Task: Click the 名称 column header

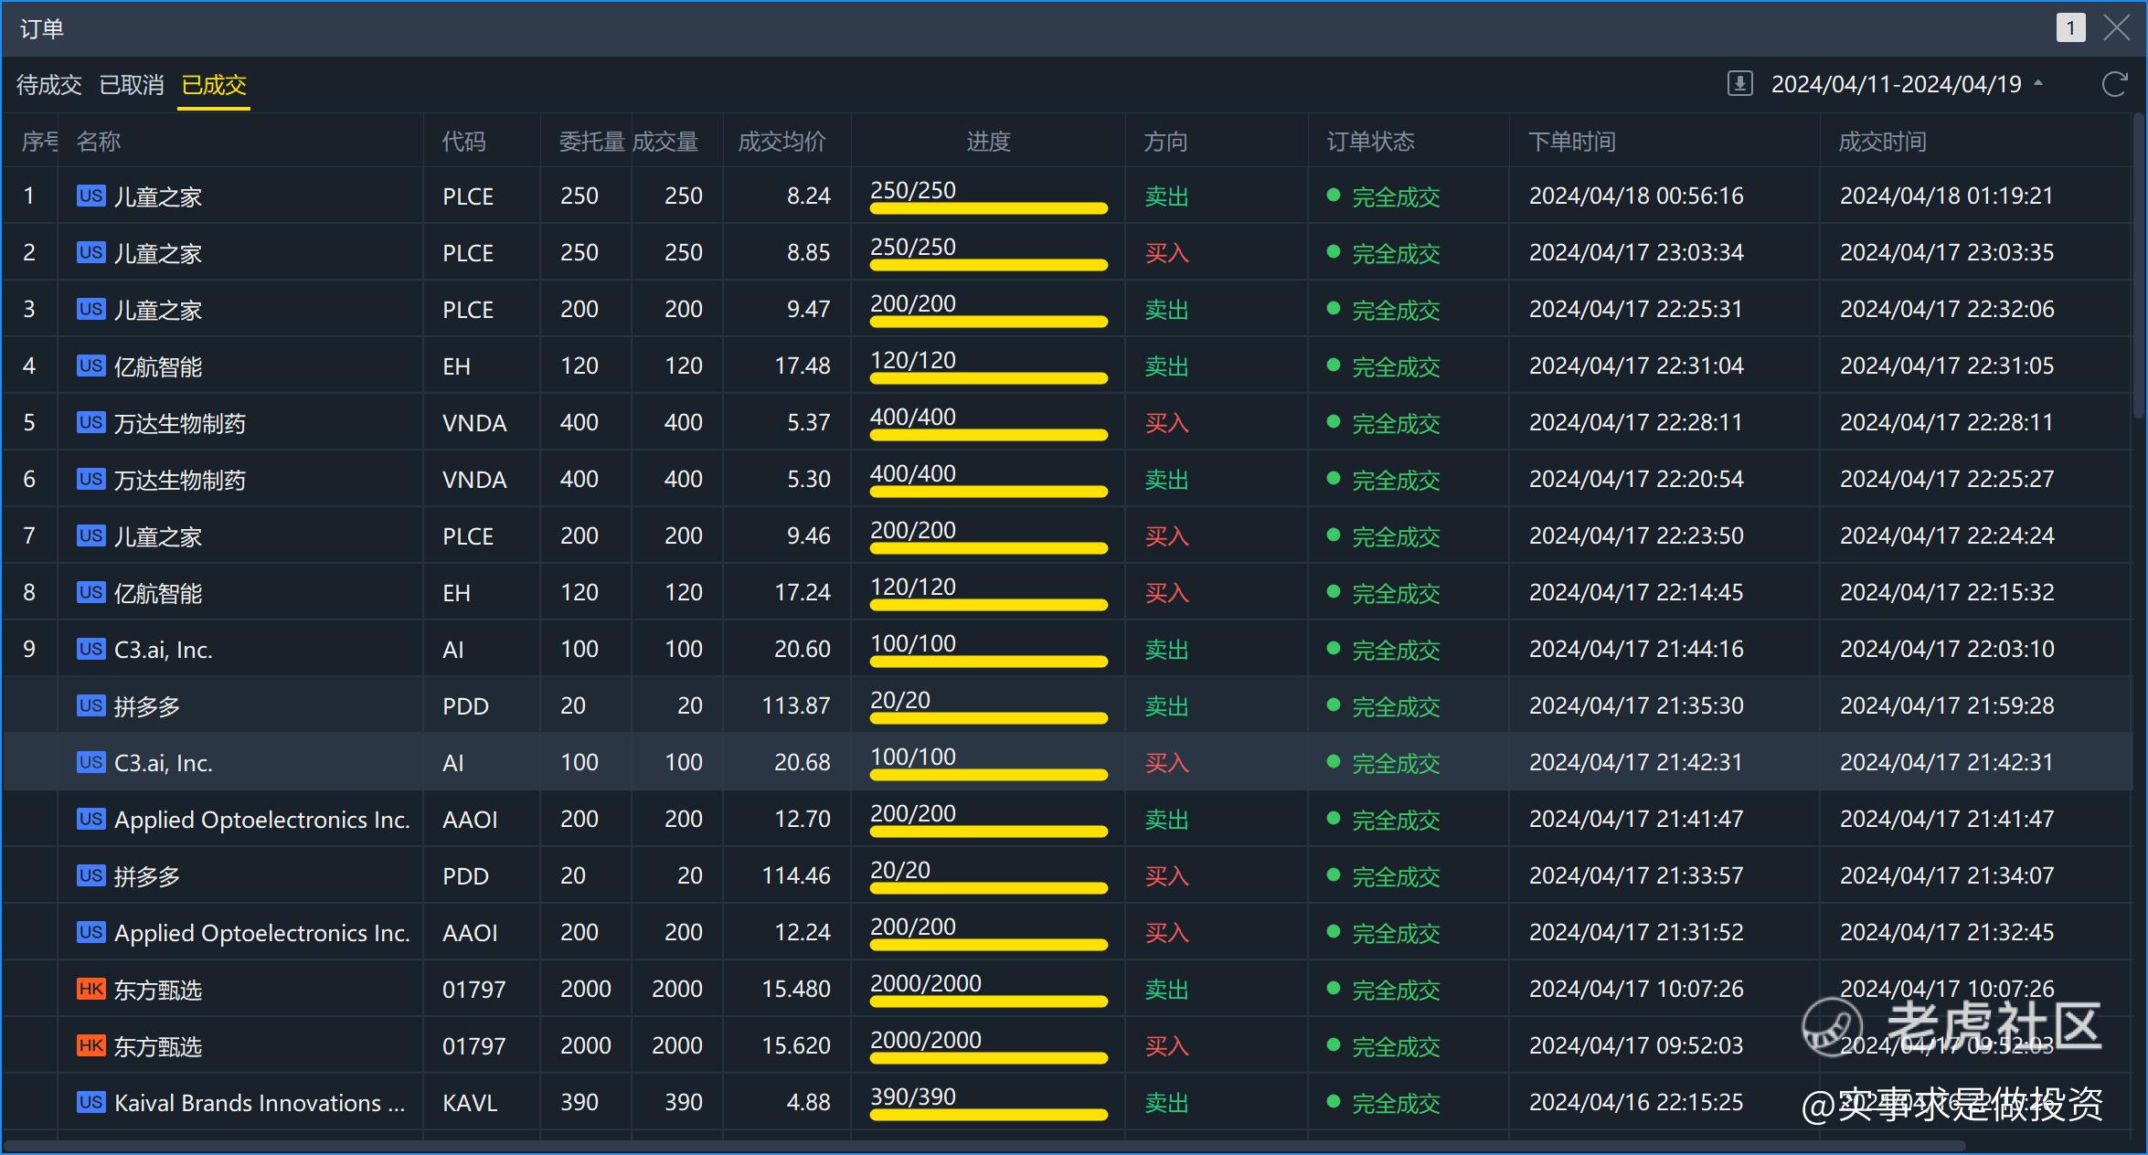Action: 99,142
